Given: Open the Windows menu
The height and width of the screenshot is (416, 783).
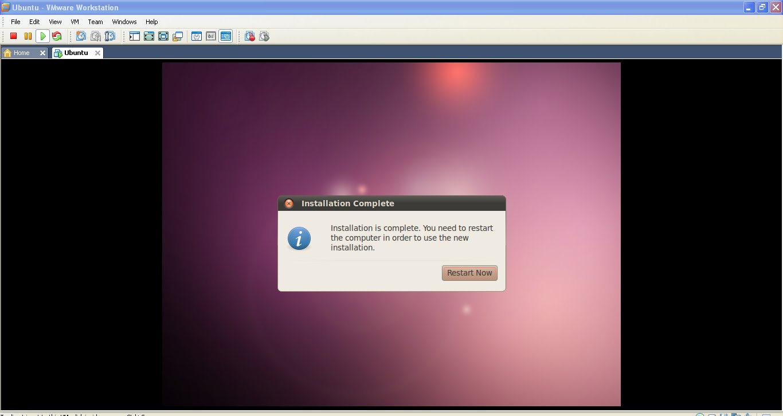Looking at the screenshot, I should pyautogui.click(x=124, y=22).
